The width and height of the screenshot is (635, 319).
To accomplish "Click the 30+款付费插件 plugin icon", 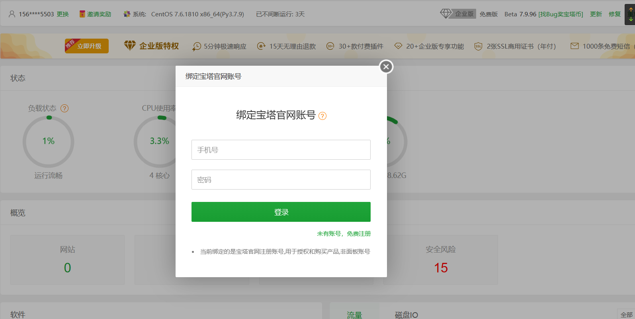I will [330, 46].
